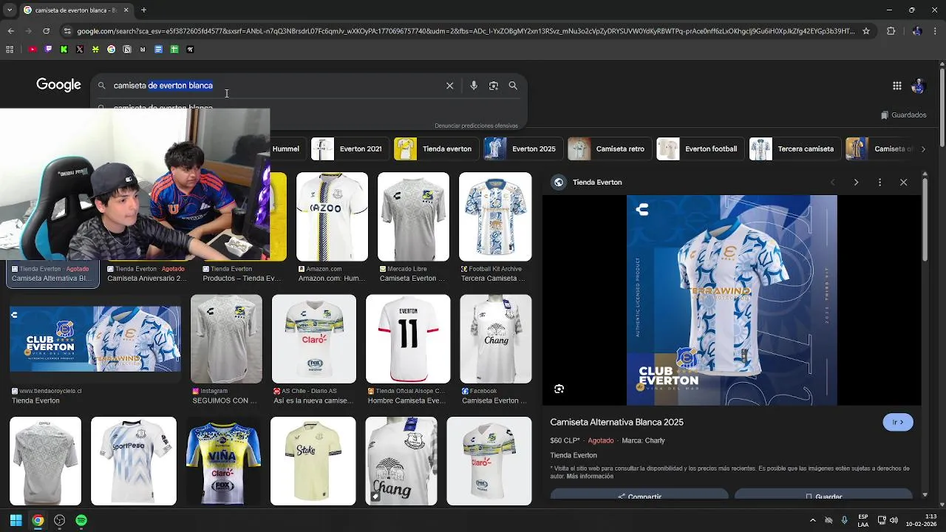Open new browser tab

coord(143,10)
